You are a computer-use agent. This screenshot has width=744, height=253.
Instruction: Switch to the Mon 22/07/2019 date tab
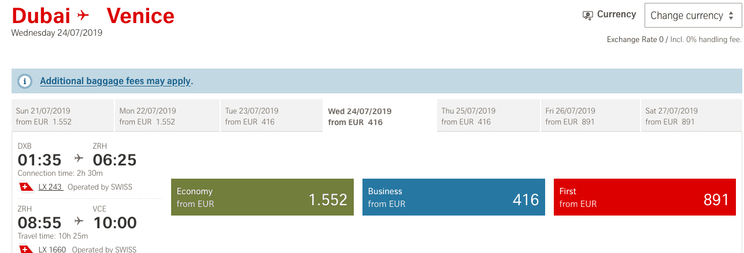coord(166,116)
